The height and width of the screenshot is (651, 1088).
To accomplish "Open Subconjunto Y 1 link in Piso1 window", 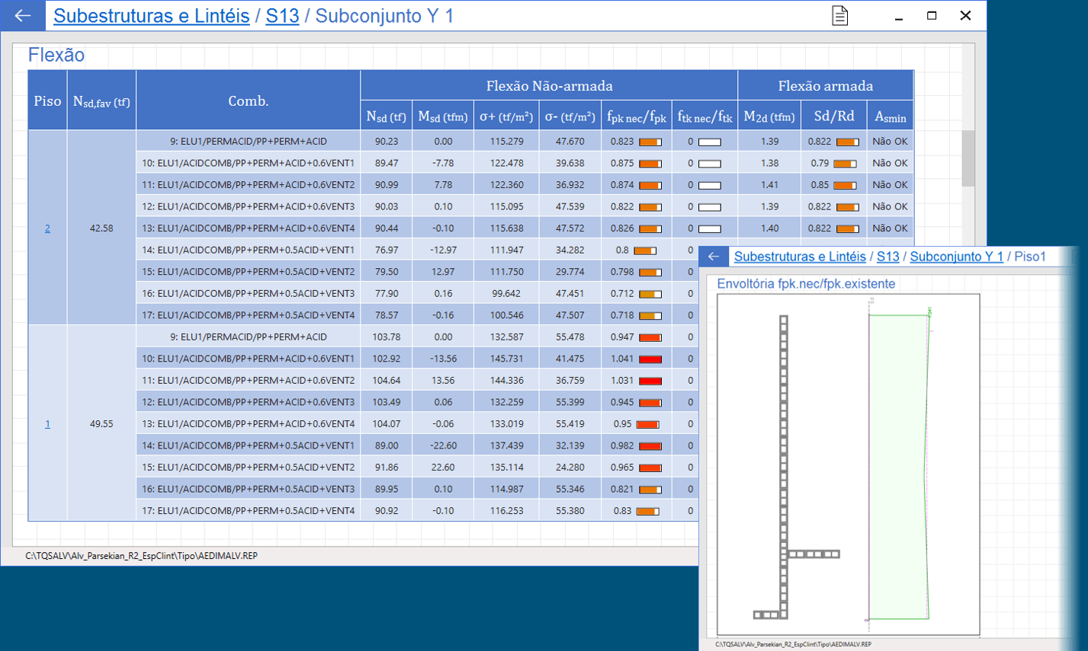I will pyautogui.click(x=956, y=257).
